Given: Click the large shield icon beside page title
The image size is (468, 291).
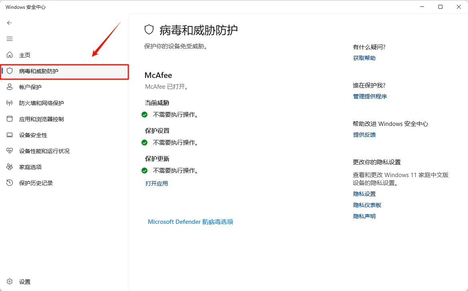Looking at the screenshot, I should pyautogui.click(x=149, y=30).
